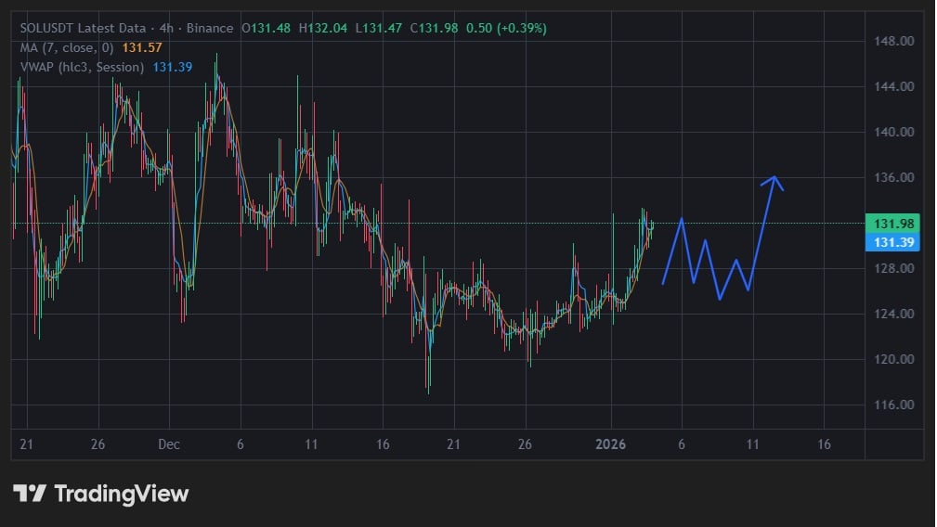Open the 4h interval label
Viewport: 937px width, 527px height.
(160, 29)
